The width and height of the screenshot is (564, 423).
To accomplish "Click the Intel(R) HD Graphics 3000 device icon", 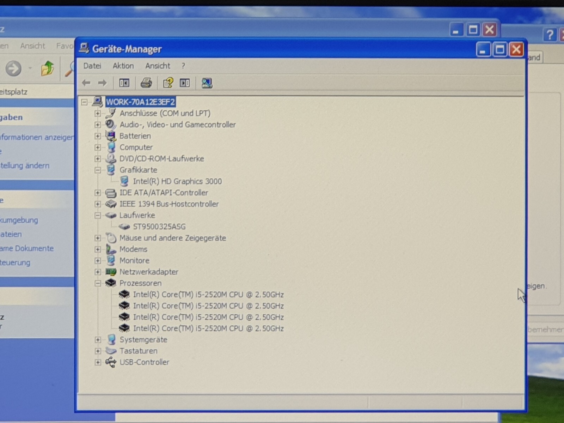I will pyautogui.click(x=124, y=181).
